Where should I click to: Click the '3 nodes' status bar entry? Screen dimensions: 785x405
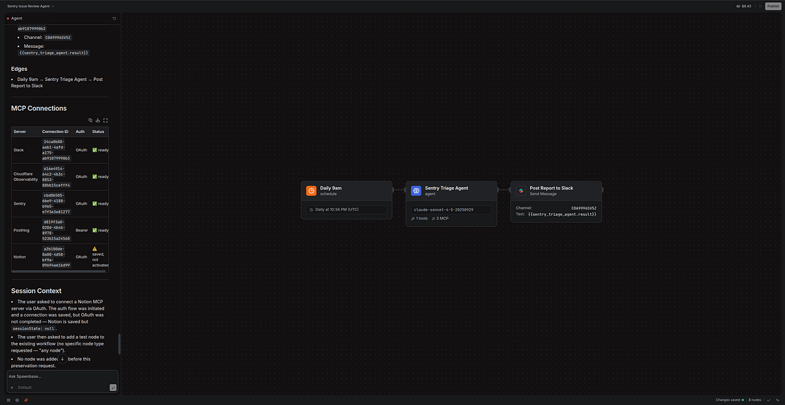point(755,400)
